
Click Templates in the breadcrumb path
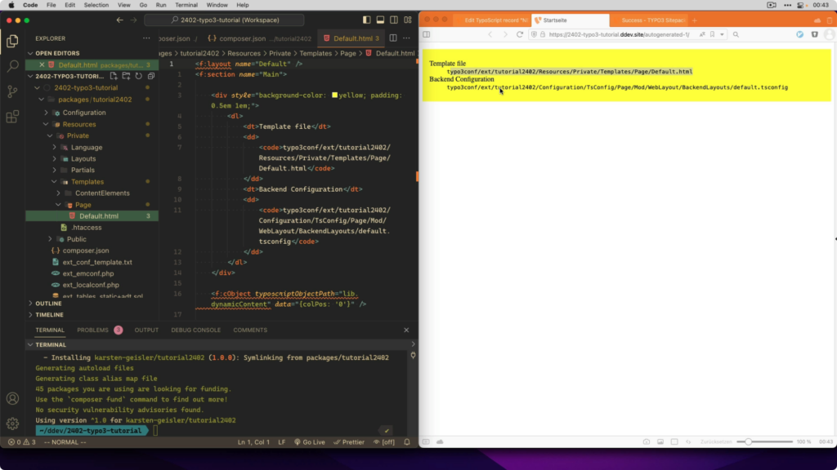316,53
